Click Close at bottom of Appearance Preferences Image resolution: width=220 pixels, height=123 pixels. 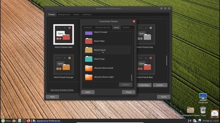click(164, 97)
